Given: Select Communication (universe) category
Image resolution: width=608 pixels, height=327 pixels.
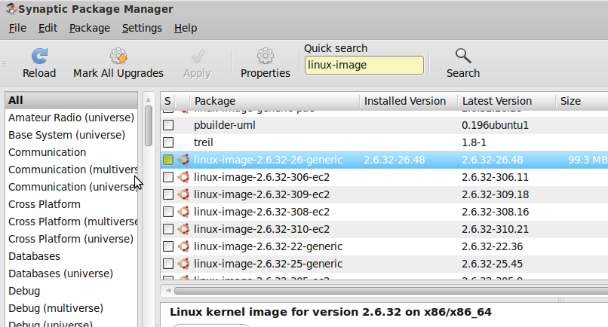Looking at the screenshot, I should click(x=72, y=187).
